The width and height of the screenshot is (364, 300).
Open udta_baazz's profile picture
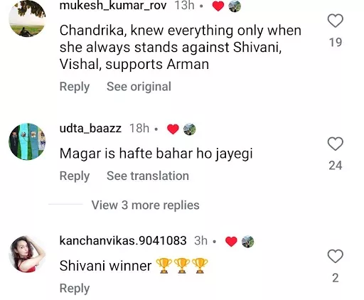tap(27, 141)
